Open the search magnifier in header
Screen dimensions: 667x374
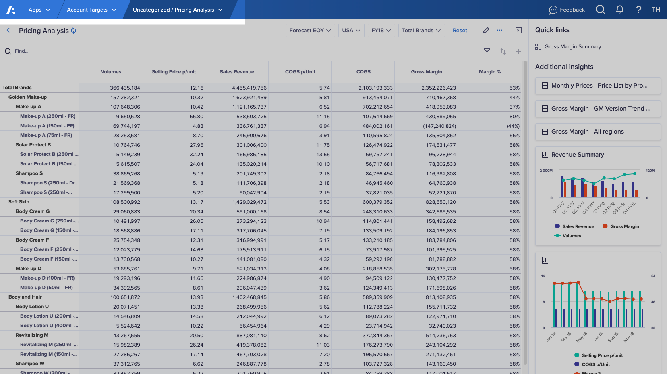click(600, 10)
